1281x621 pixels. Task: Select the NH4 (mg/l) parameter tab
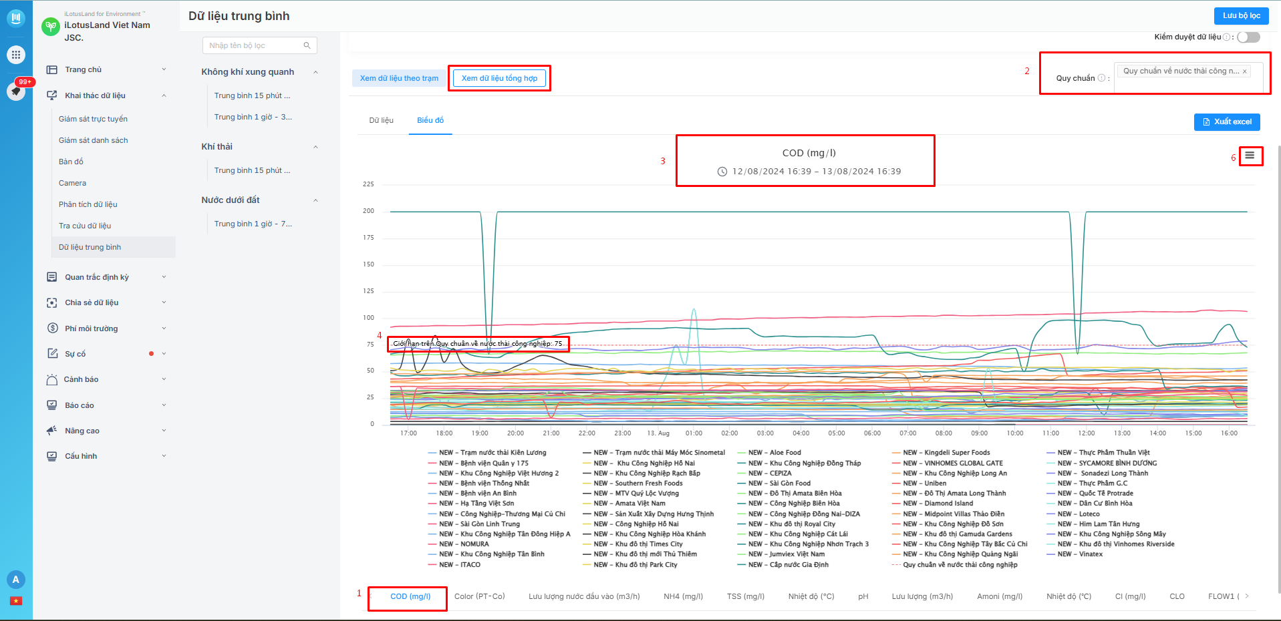point(683,596)
